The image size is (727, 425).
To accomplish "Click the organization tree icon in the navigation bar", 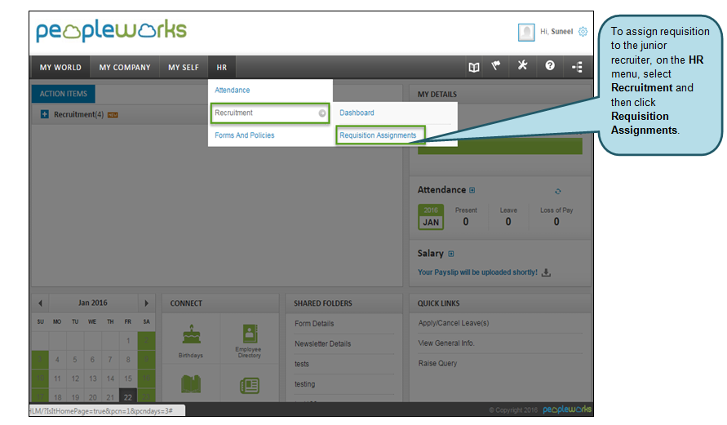I will [x=577, y=67].
